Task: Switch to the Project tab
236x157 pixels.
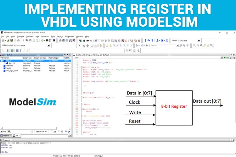Action: click(x=6, y=136)
